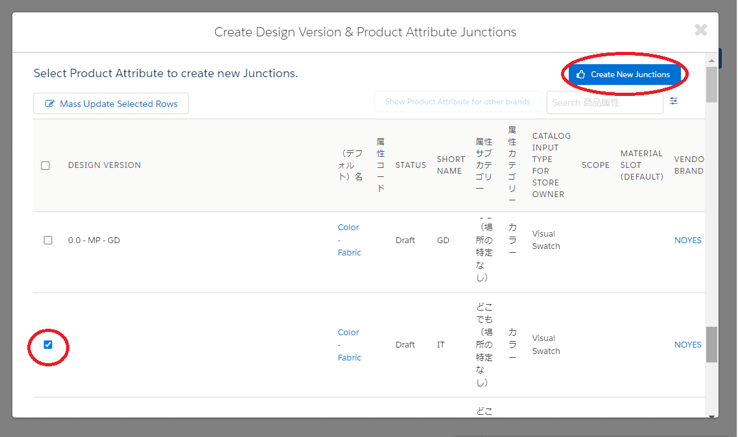The image size is (738, 437).
Task: Click the GD short name cell
Action: [x=443, y=241]
